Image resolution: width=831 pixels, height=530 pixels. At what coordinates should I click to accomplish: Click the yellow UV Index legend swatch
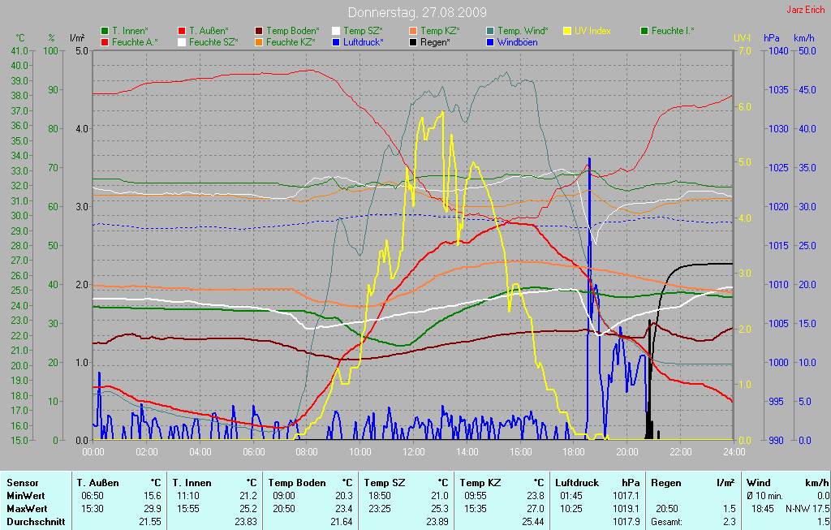point(567,31)
